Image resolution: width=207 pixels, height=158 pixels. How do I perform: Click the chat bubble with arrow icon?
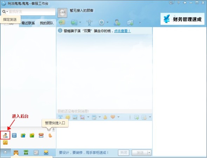click(x=130, y=23)
